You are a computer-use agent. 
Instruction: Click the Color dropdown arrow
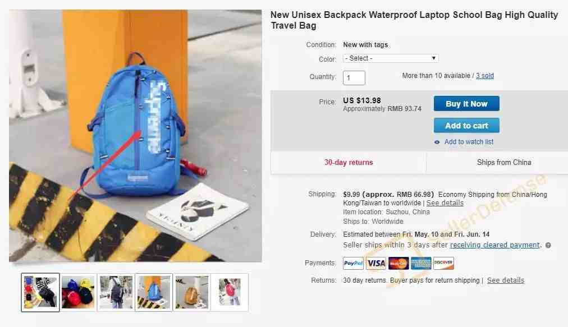point(433,58)
